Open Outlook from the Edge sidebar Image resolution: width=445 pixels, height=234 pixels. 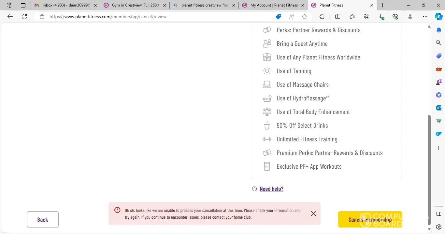pyautogui.click(x=438, y=108)
